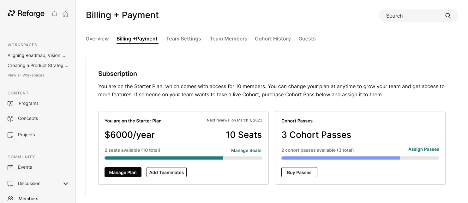This screenshot has width=468, height=203.
Task: Click the Billing + Payment page title
Action: pos(122,15)
